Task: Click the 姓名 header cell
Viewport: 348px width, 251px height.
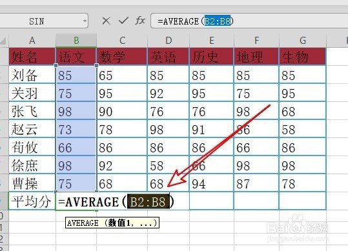Action: point(32,56)
